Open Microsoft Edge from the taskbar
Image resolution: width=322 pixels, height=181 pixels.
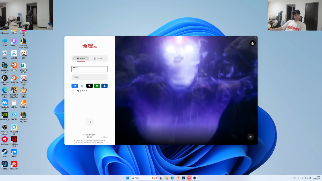point(172,178)
